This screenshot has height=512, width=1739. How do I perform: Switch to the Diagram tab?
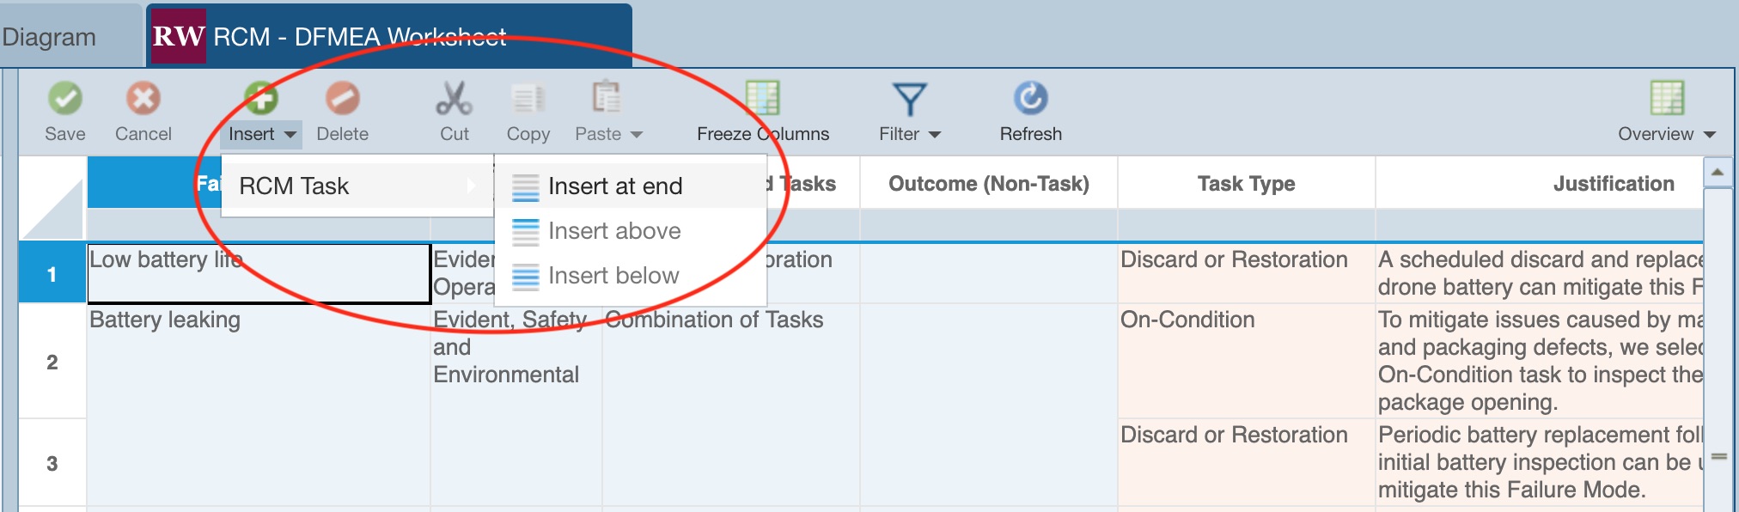50,38
